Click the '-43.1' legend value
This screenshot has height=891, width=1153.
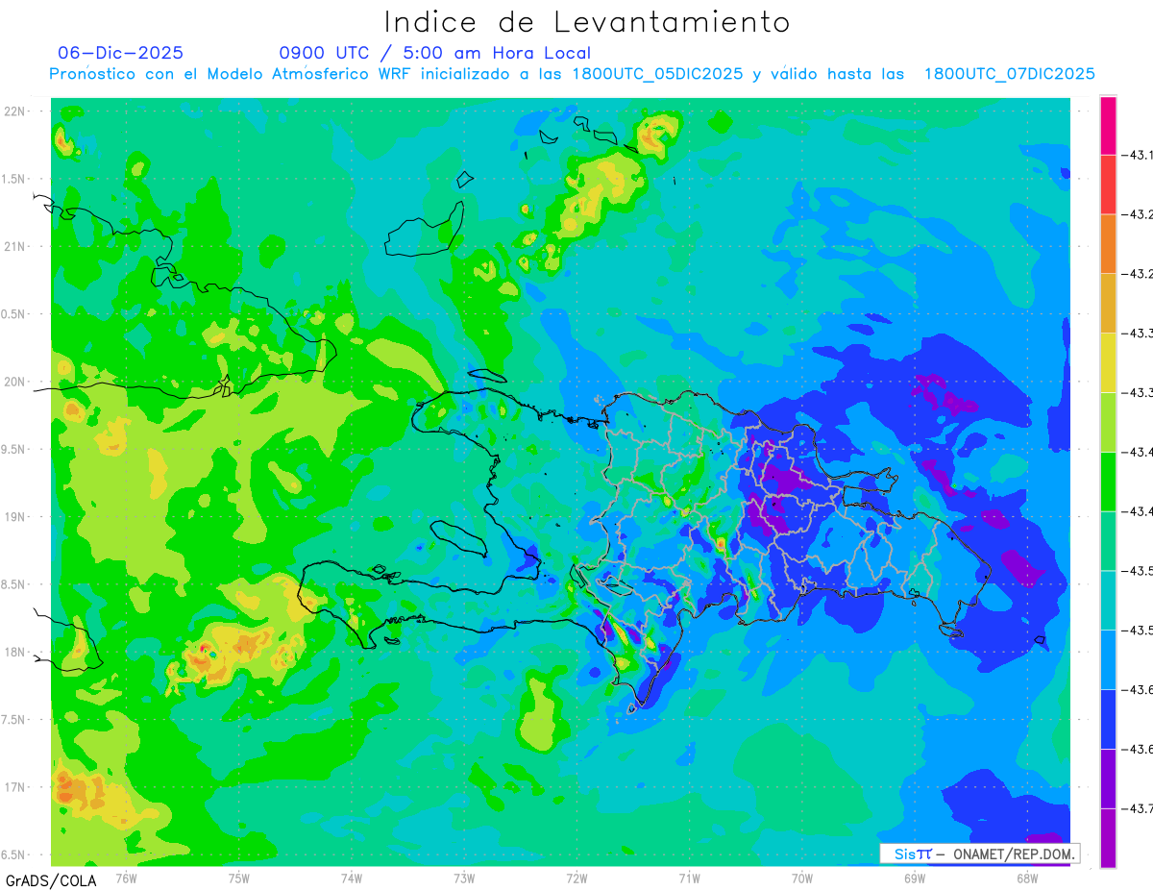1138,155
